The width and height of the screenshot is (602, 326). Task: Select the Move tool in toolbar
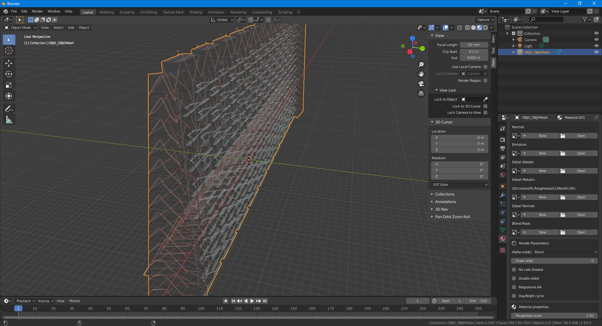(9, 63)
